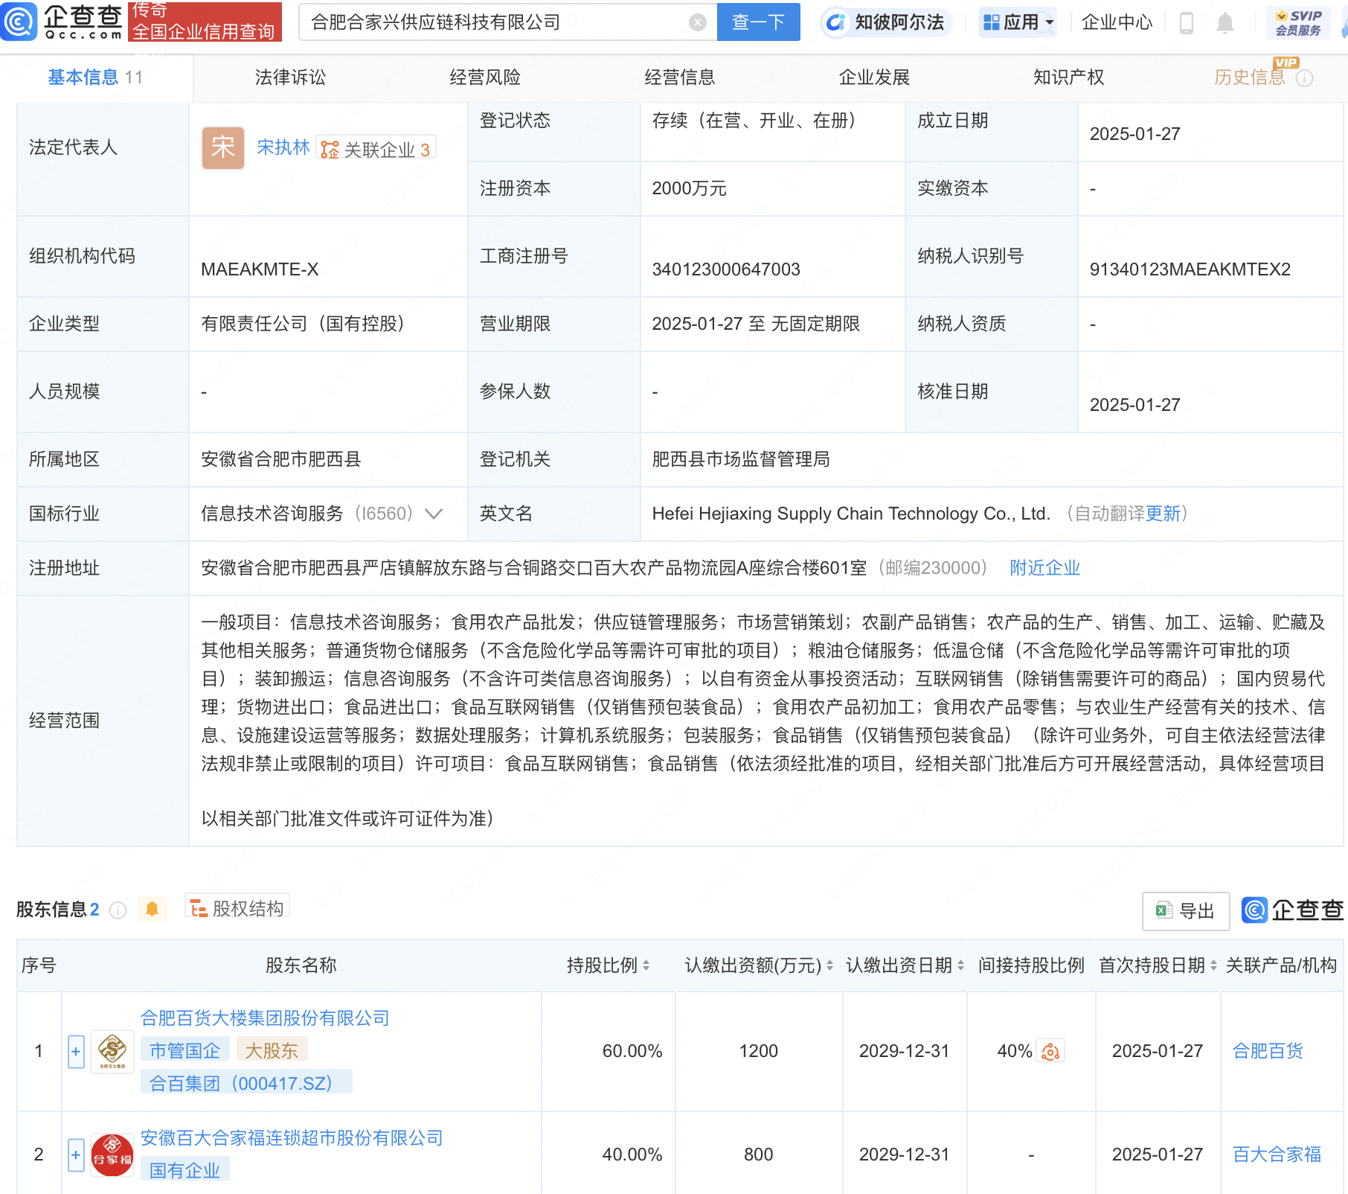Click the 市管国企 tag
The image size is (1348, 1194).
[x=185, y=1051]
